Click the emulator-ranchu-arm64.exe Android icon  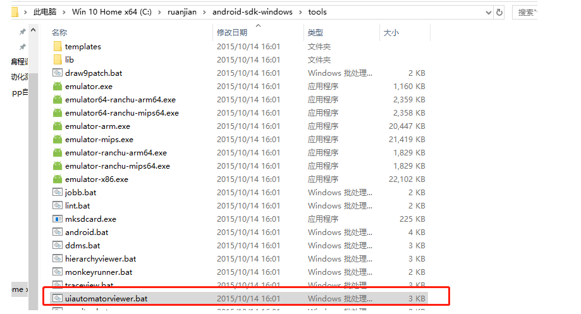pos(58,152)
